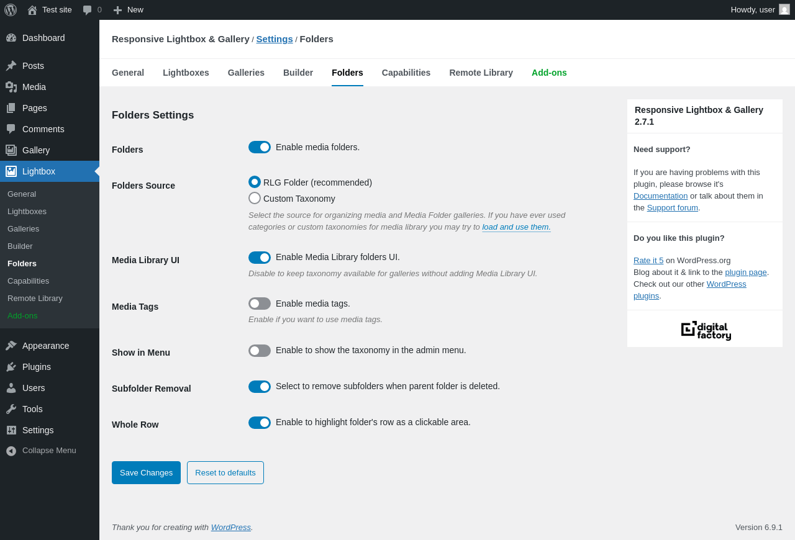Open the Dashboard menu icon
Image resolution: width=795 pixels, height=540 pixels.
pyautogui.click(x=11, y=38)
